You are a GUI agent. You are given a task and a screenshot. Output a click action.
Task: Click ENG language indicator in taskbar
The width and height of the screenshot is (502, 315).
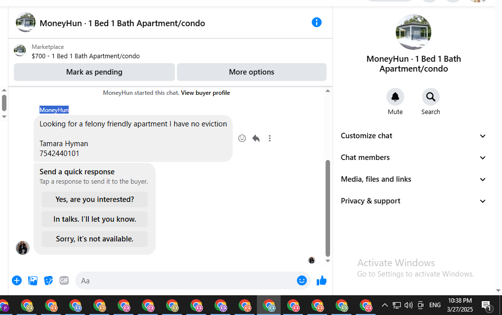click(x=435, y=305)
